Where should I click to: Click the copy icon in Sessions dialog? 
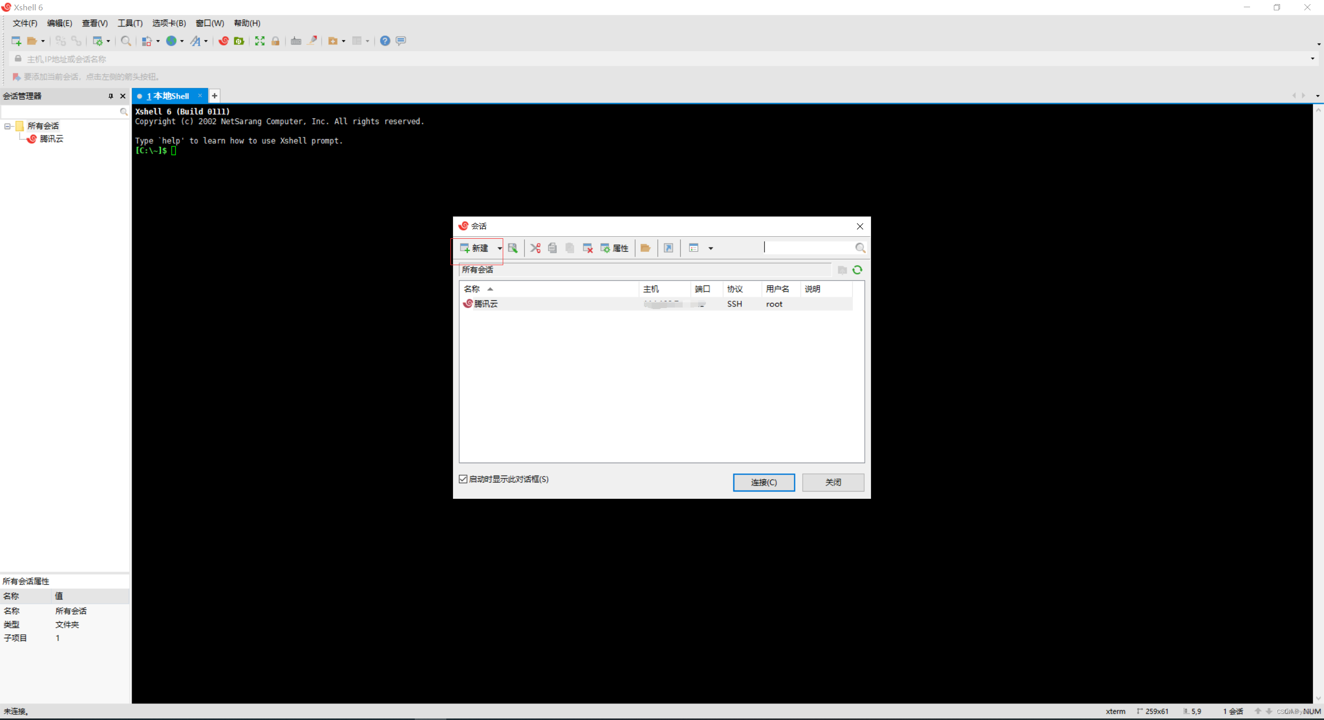pos(552,248)
